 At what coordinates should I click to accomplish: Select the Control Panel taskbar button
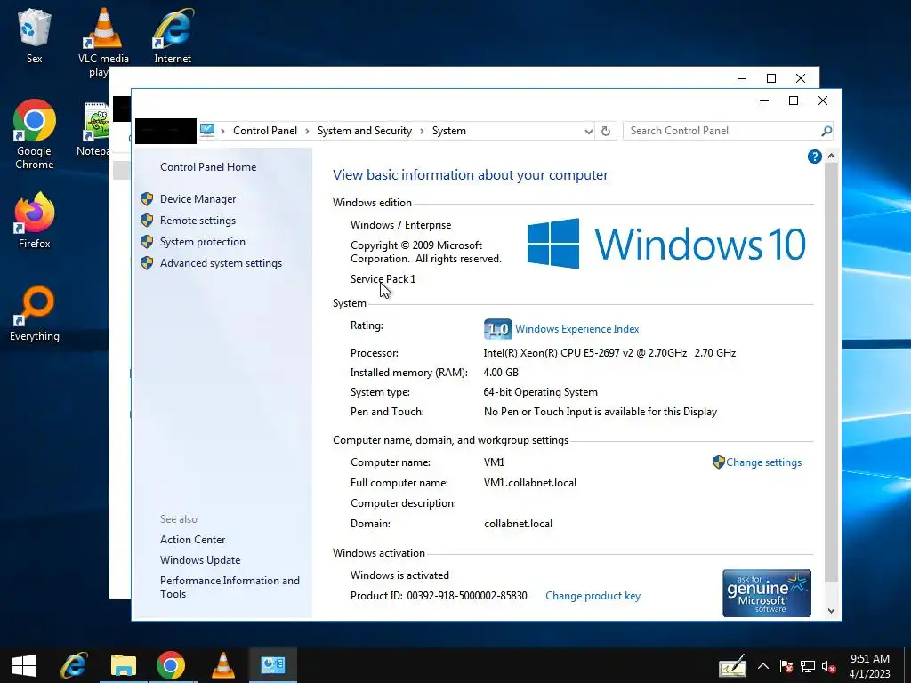(272, 665)
